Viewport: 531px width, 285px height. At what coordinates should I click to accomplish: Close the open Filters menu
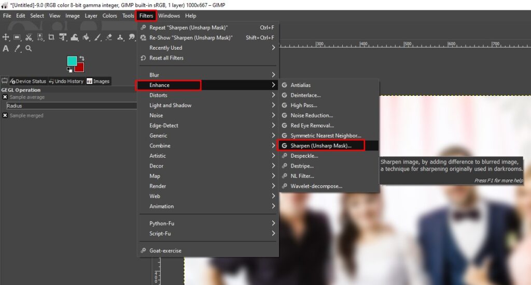[x=146, y=16]
